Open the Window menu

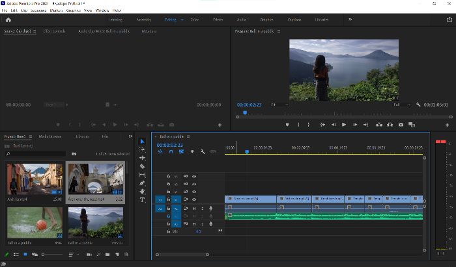click(102, 10)
